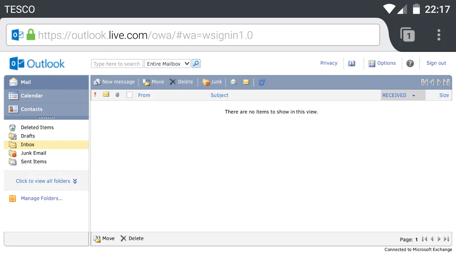Screen dimensions: 456x256
Task: Open the address book icon
Action: tap(352, 63)
